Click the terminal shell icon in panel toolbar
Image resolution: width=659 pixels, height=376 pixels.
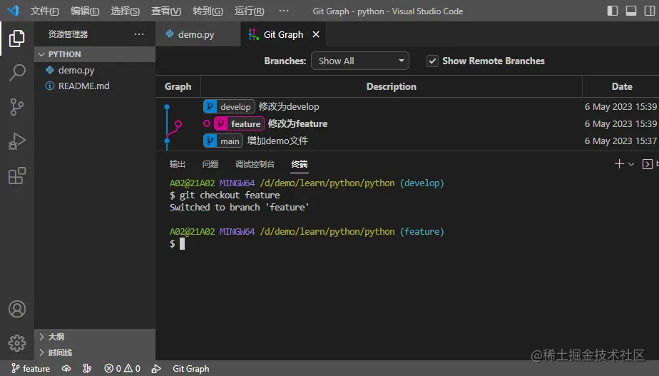point(648,164)
